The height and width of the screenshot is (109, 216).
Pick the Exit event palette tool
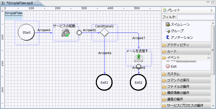coord(171,66)
